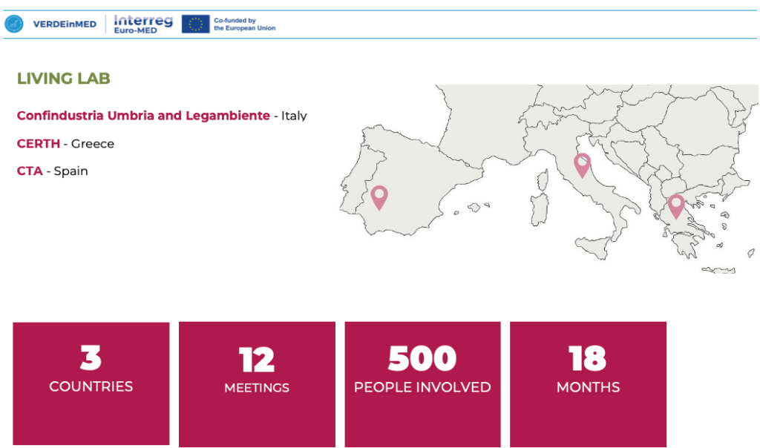Open the 500 People Involved stat card
Image resolution: width=760 pixels, height=448 pixels.
[x=422, y=384]
